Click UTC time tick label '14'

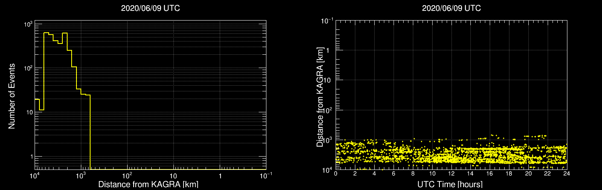tap(470, 174)
